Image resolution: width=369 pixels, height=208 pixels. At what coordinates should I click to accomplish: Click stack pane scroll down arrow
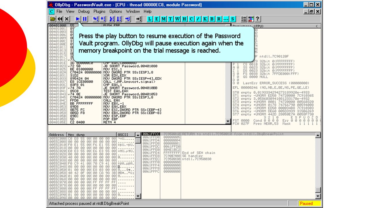coord(318,196)
